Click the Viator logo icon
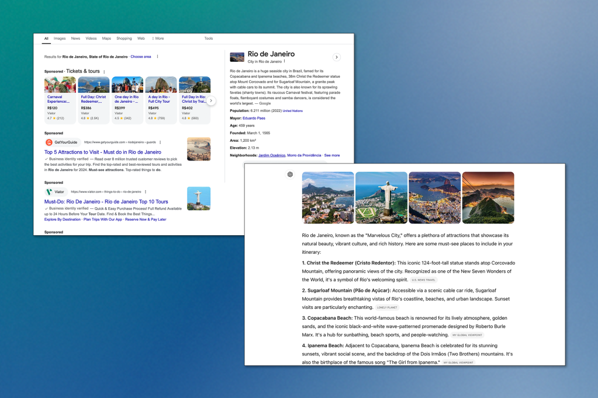The height and width of the screenshot is (398, 598). point(49,192)
